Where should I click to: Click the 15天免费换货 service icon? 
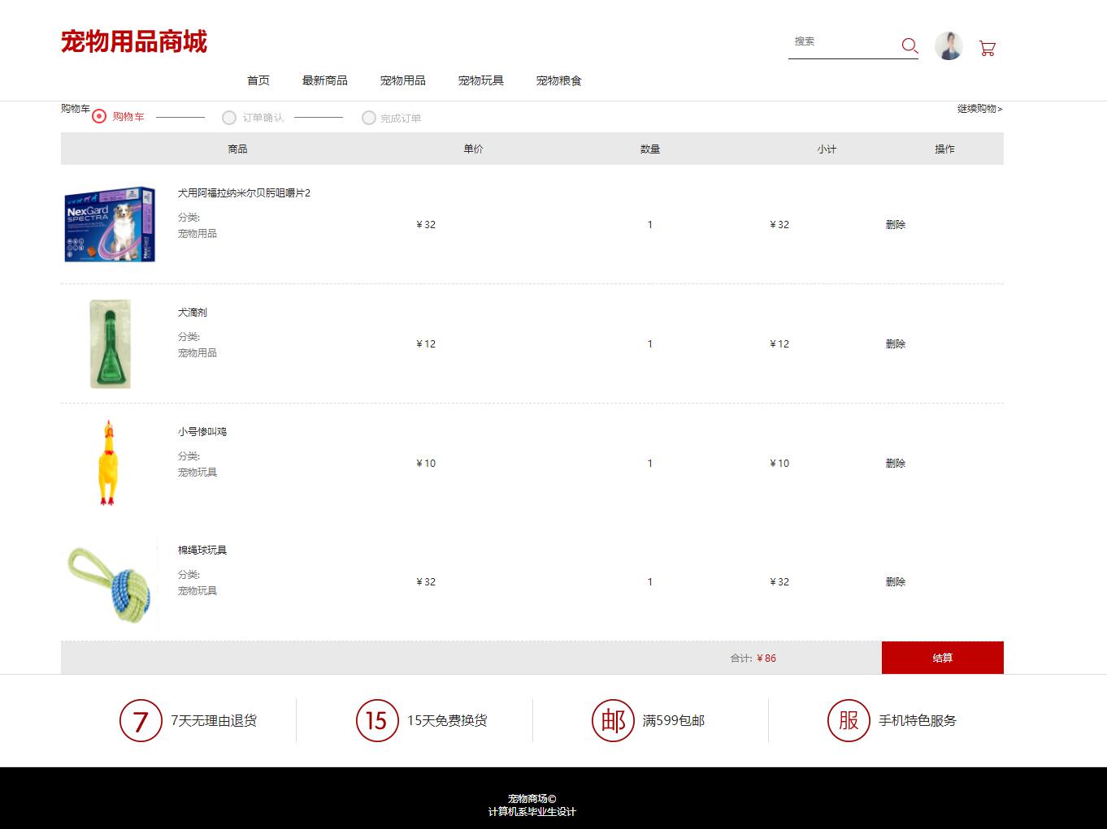375,720
